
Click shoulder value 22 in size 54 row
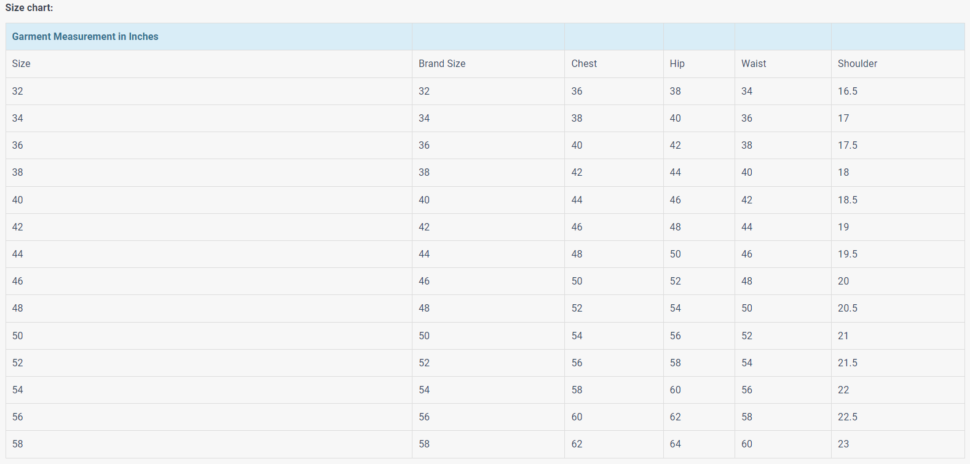[x=843, y=390]
